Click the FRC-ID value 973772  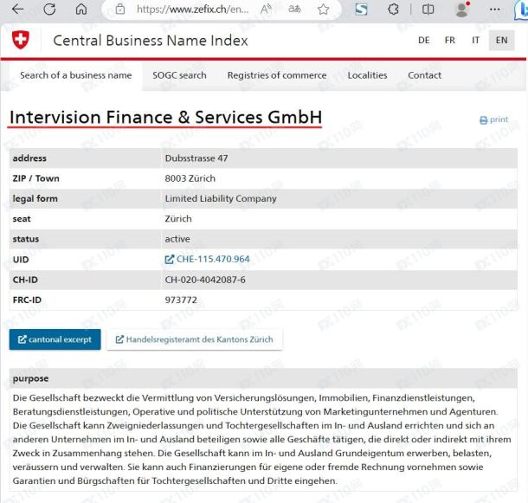coord(181,300)
